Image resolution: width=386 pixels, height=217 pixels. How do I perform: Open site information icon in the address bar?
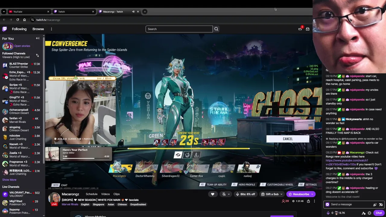coord(33,20)
